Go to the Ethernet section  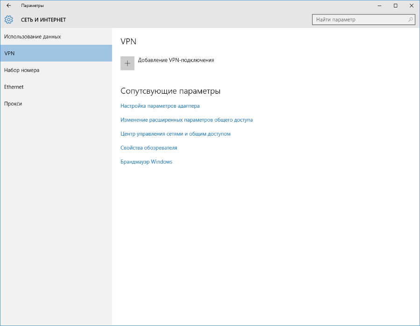coord(56,87)
